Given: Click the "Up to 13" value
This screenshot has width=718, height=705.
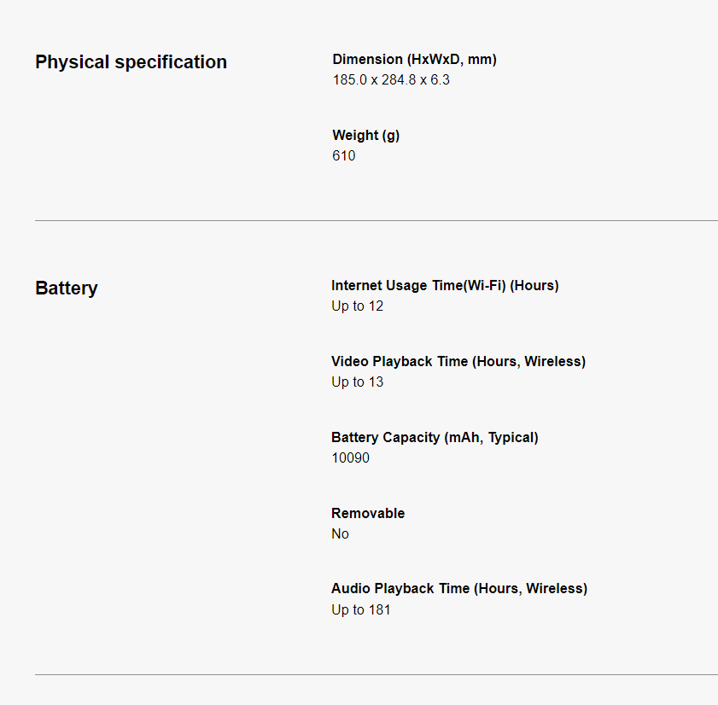Looking at the screenshot, I should coord(357,382).
